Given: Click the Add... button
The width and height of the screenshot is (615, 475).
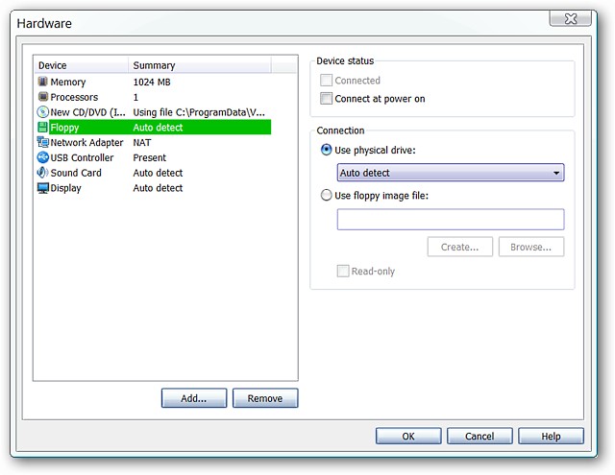Looking at the screenshot, I should pos(194,398).
